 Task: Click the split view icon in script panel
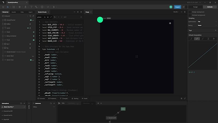click(81, 12)
